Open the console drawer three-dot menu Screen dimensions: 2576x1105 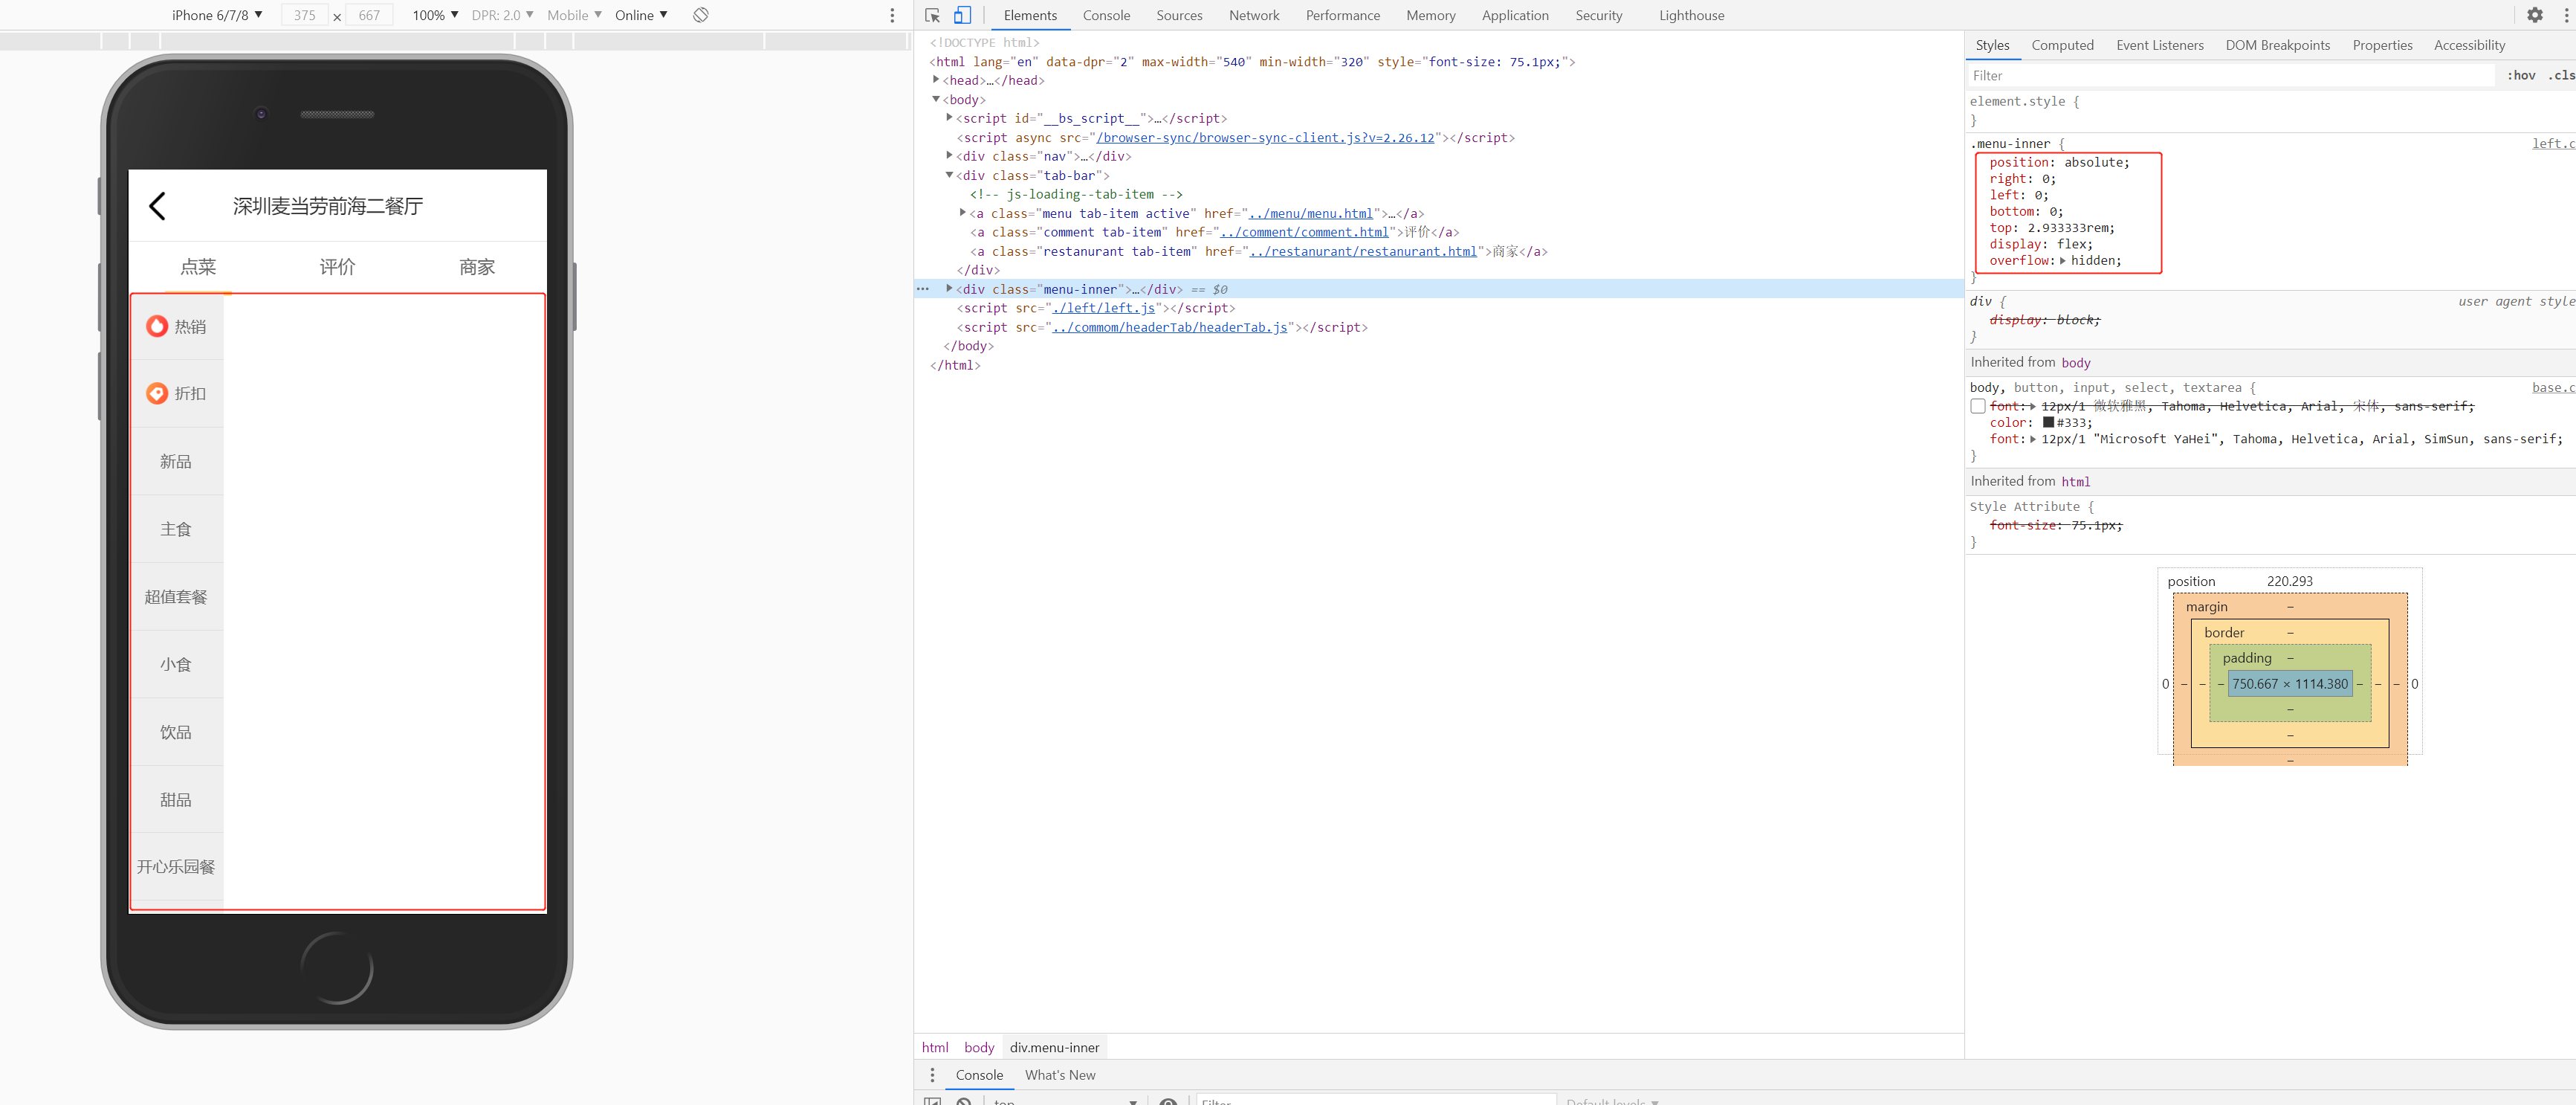932,1075
